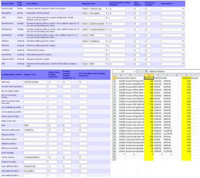Image resolution: width=200 pixels, height=178 pixels.
Task: Click Maximum Length field for StdPrice row
Action: pos(148,42)
